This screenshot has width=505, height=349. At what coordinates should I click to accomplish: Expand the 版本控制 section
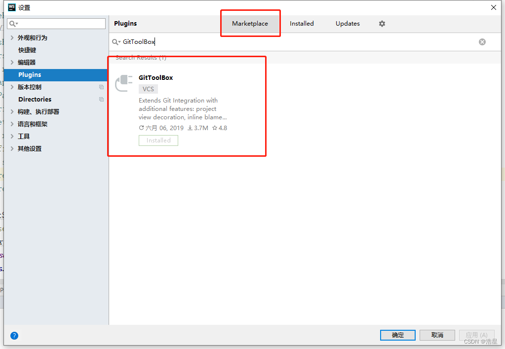[x=12, y=87]
